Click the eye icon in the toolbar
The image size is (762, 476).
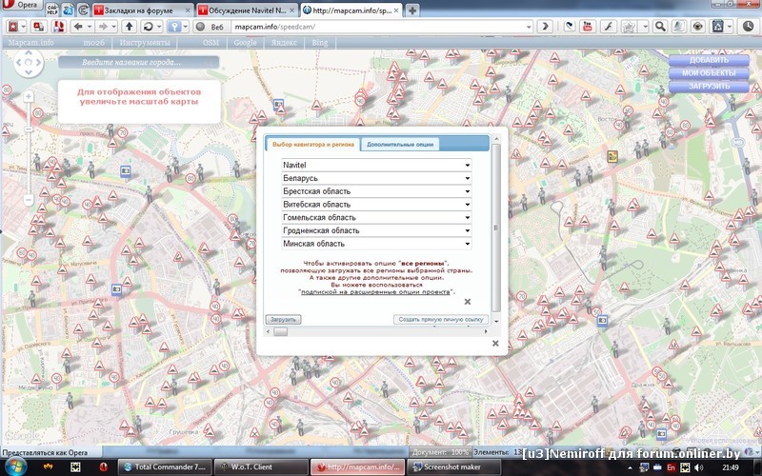click(697, 27)
